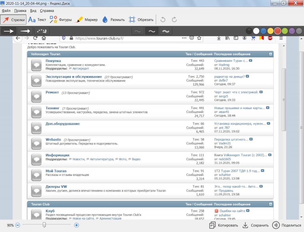Open the Эксплуатация и обслуживание forum link

click(x=74, y=77)
